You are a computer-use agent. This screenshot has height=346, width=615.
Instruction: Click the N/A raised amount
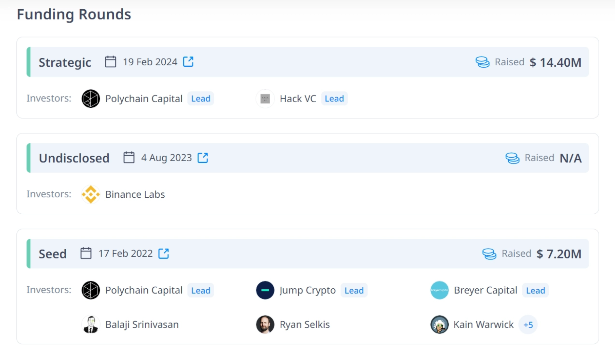570,158
